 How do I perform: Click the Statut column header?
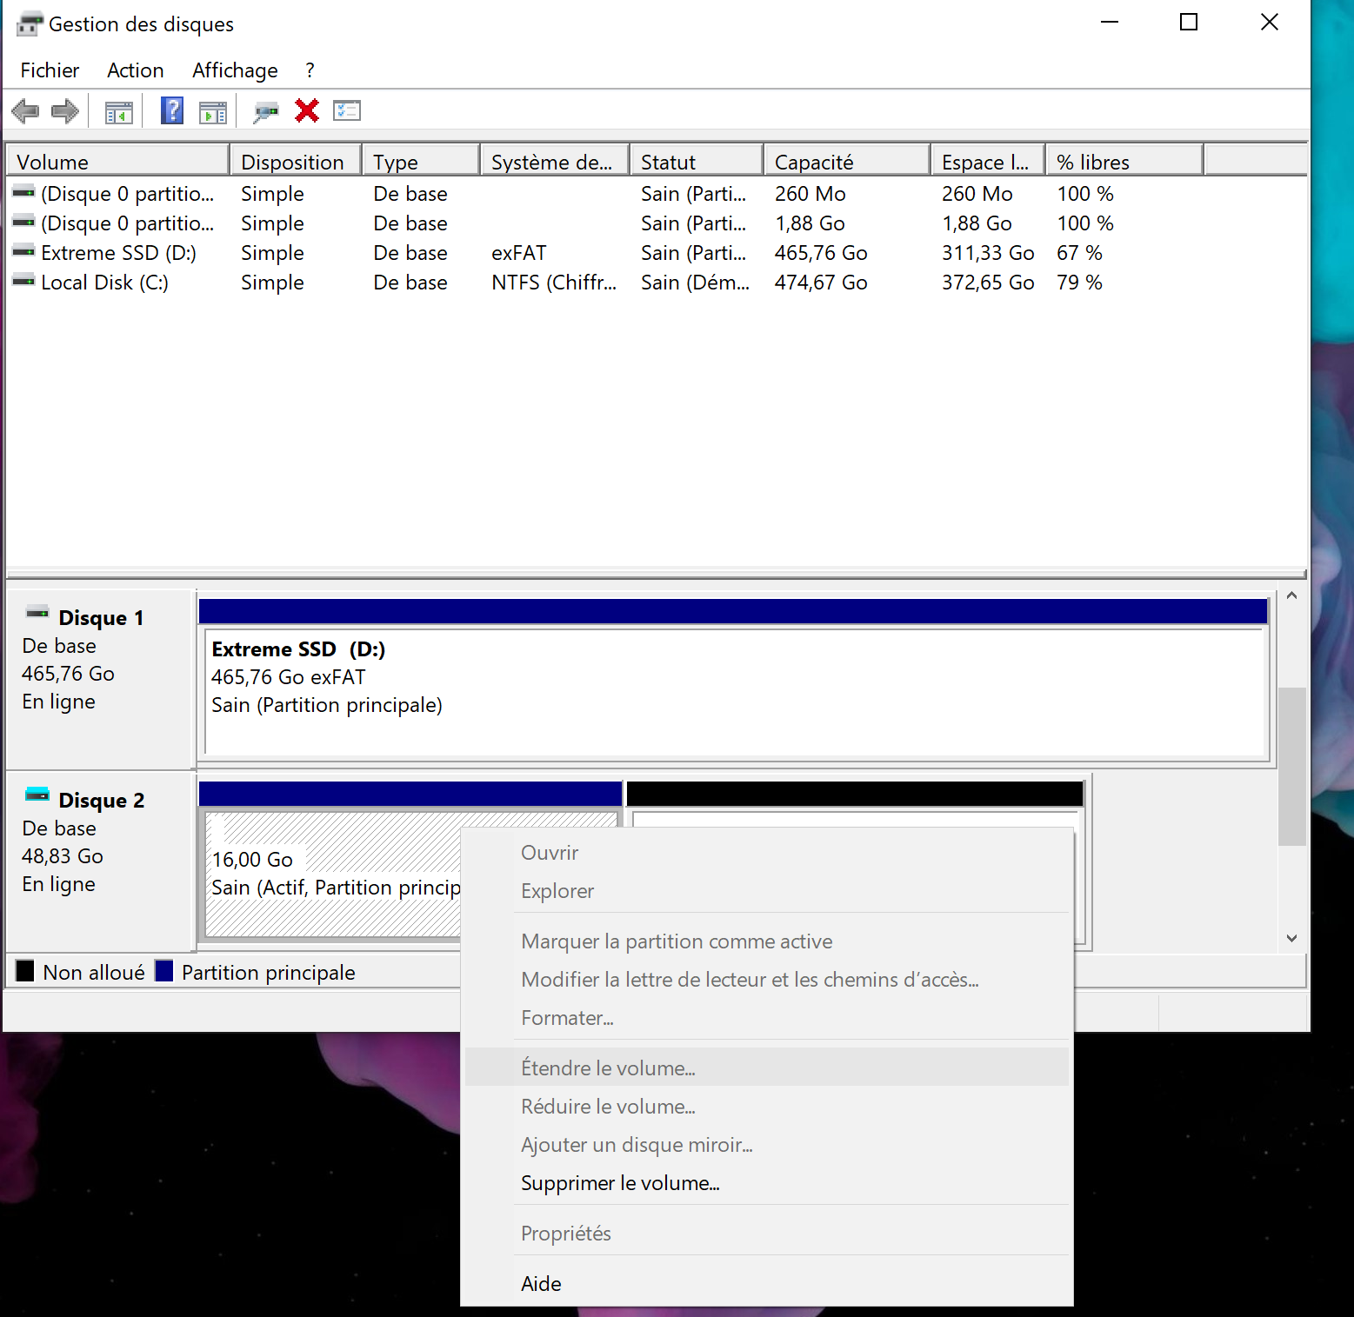tap(697, 162)
